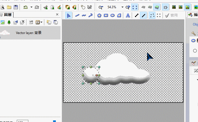Select the 'Vector layer: 背景' layer row
198x122 pixels.
(30, 33)
